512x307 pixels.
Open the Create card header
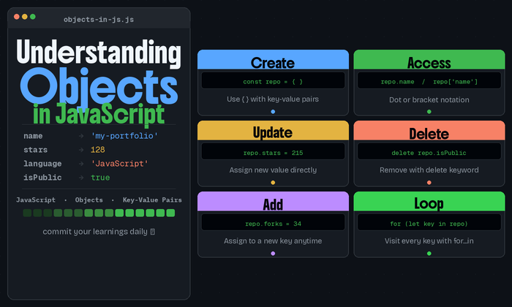pyautogui.click(x=273, y=60)
